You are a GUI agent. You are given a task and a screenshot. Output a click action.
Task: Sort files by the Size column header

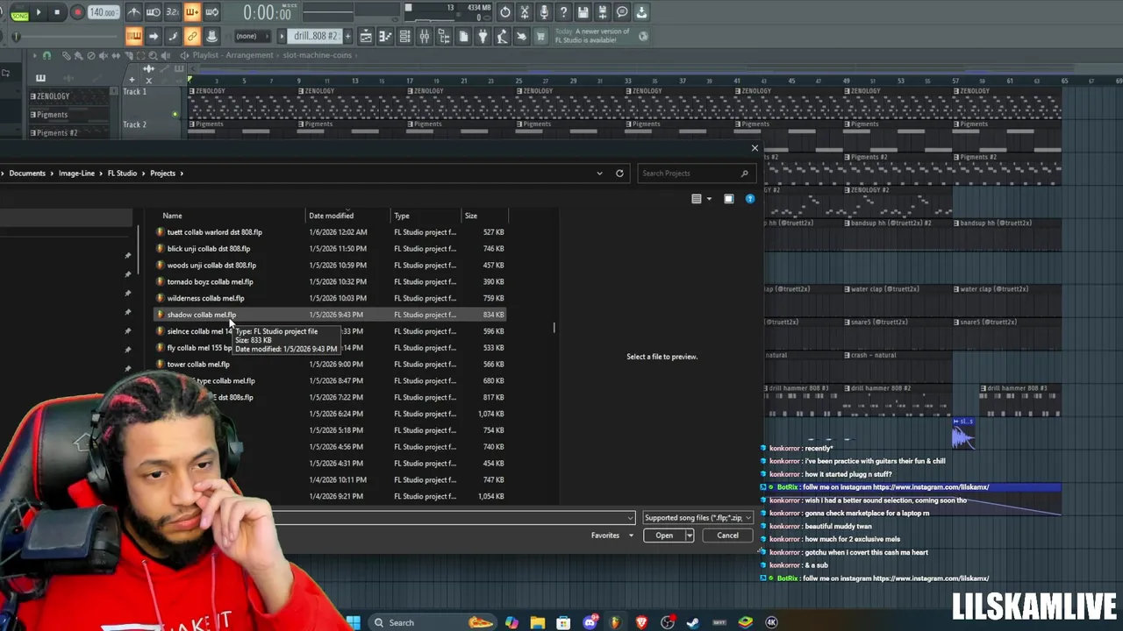pos(471,216)
